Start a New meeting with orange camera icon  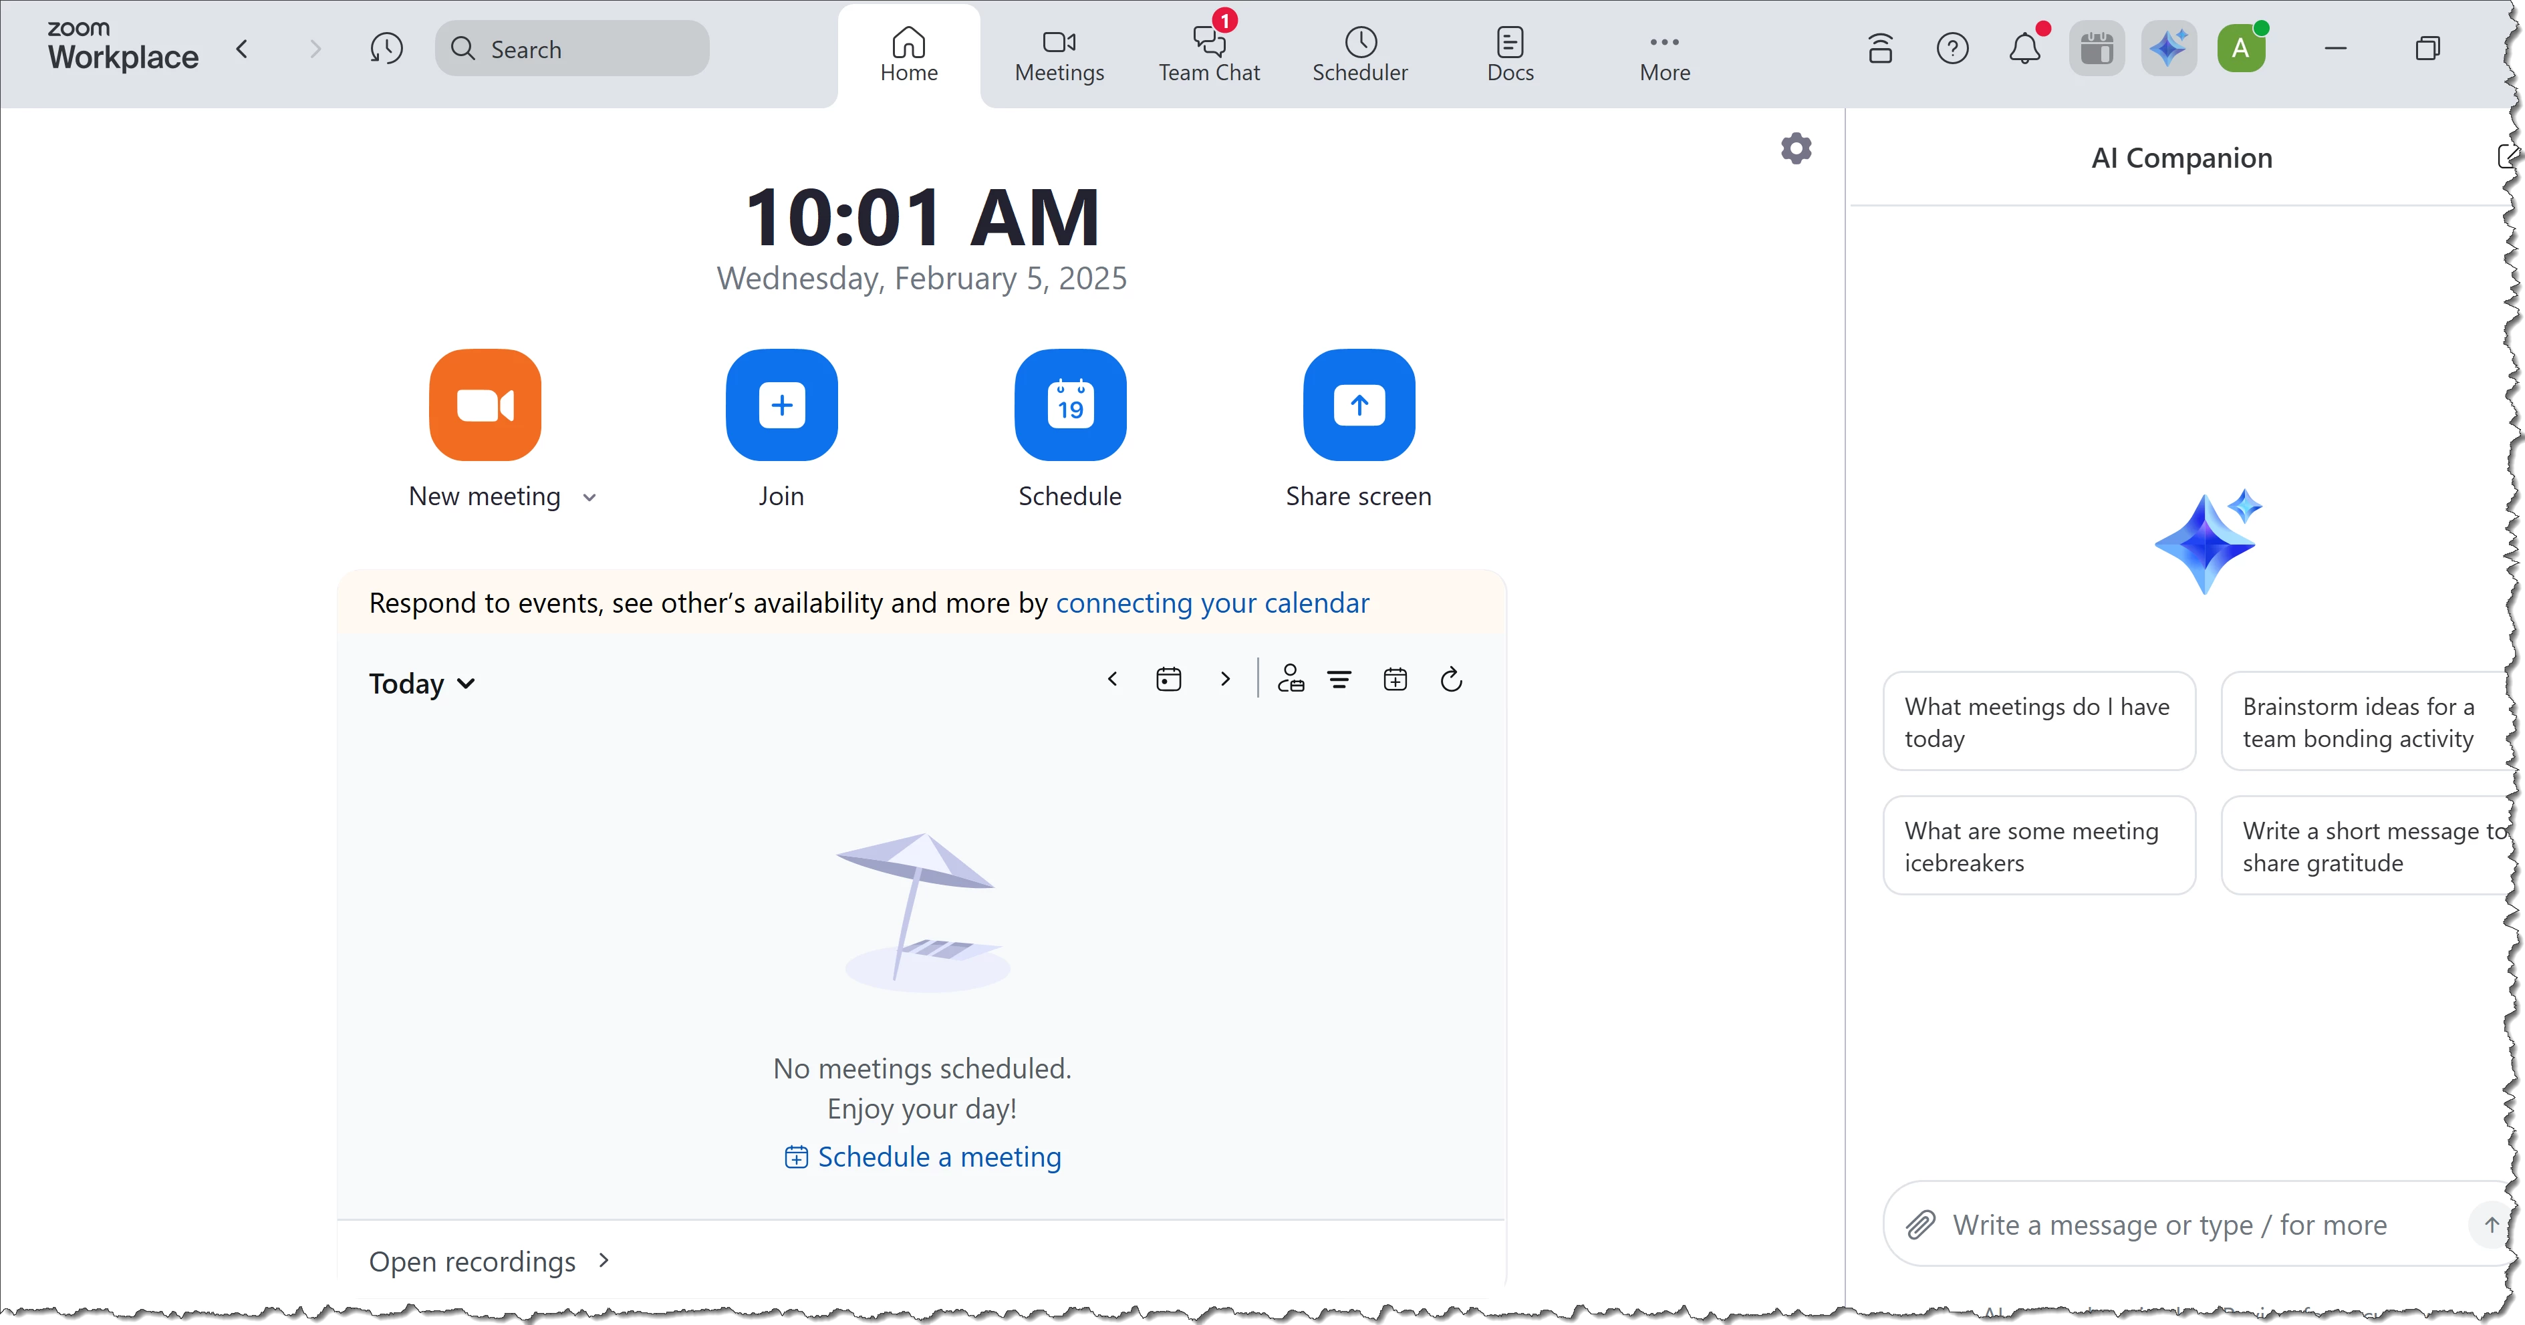(x=485, y=405)
